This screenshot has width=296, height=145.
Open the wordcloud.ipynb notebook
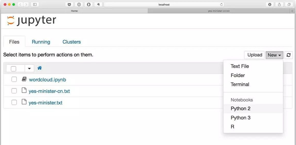47,80
